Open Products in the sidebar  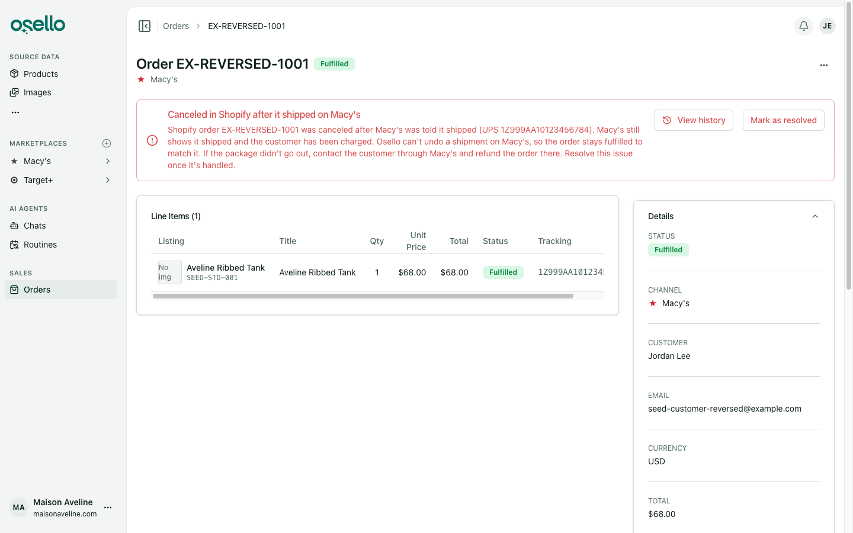pos(61,74)
